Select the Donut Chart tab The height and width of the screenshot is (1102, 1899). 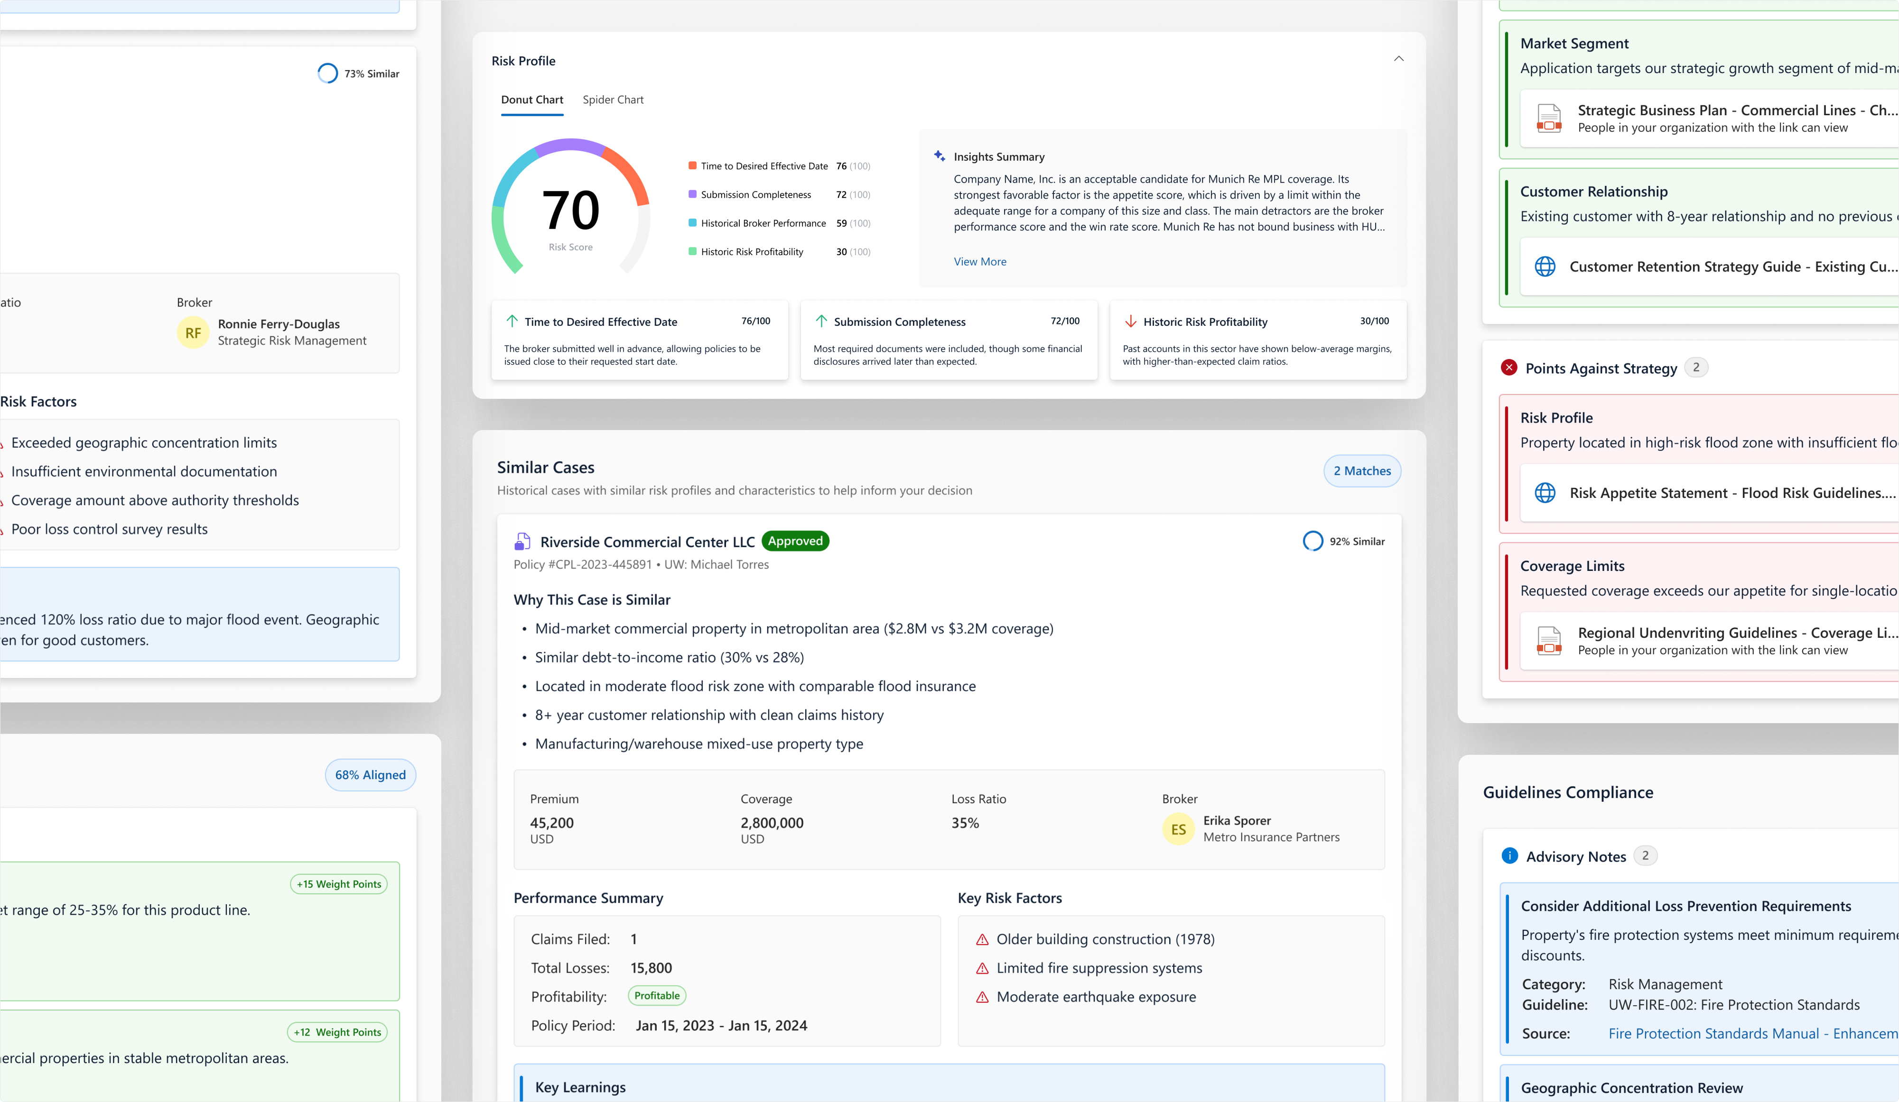[x=532, y=100]
